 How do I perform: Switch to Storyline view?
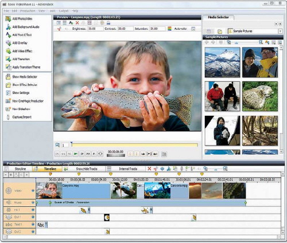(18, 168)
